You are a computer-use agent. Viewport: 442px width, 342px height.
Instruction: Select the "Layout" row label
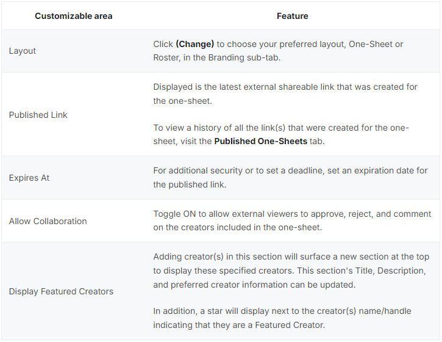pos(23,51)
